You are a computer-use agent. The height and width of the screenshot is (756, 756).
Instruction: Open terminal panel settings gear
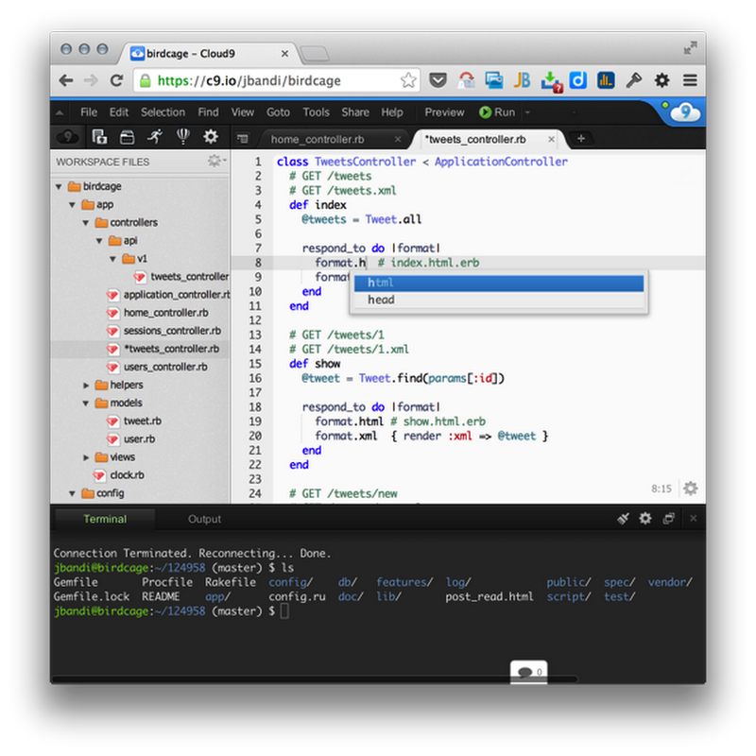[x=645, y=518]
